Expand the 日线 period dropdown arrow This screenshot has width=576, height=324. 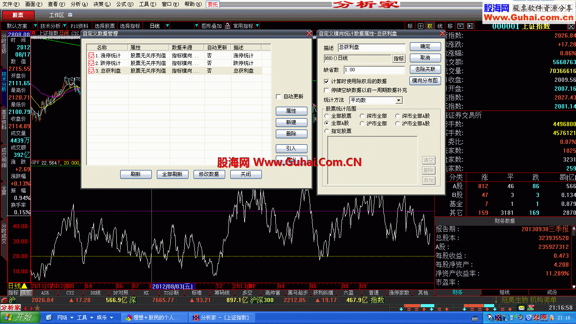[x=167, y=26]
